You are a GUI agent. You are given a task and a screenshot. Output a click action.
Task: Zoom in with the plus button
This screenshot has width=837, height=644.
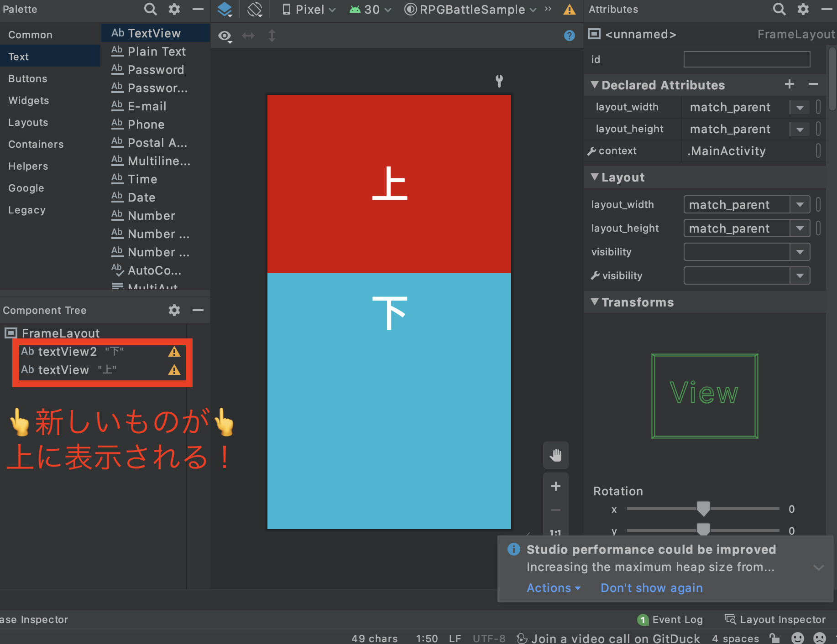tap(555, 486)
